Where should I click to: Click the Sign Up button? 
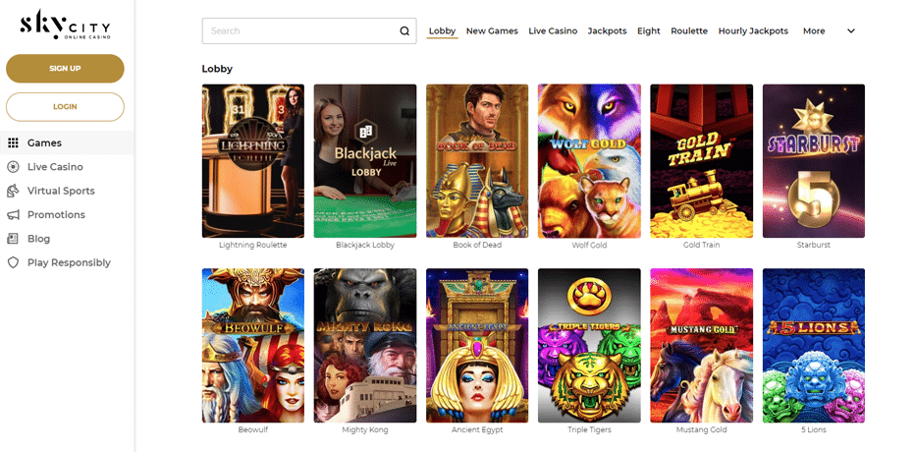coord(65,69)
